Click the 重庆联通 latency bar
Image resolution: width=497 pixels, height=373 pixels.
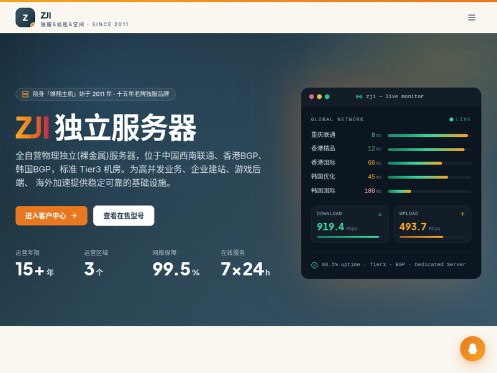pyautogui.click(x=429, y=136)
